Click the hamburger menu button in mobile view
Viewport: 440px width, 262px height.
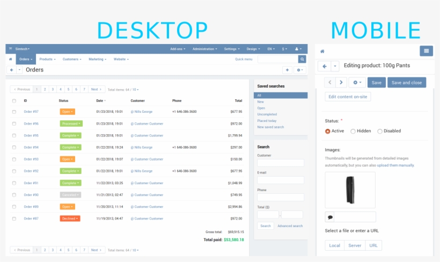(426, 51)
